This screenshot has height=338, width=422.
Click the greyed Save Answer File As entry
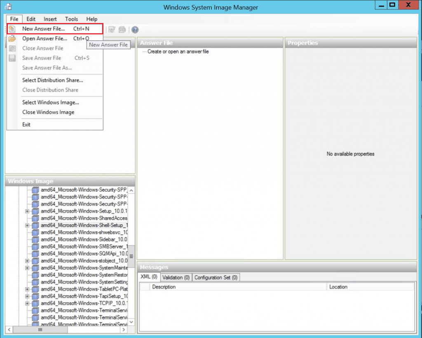pos(55,68)
